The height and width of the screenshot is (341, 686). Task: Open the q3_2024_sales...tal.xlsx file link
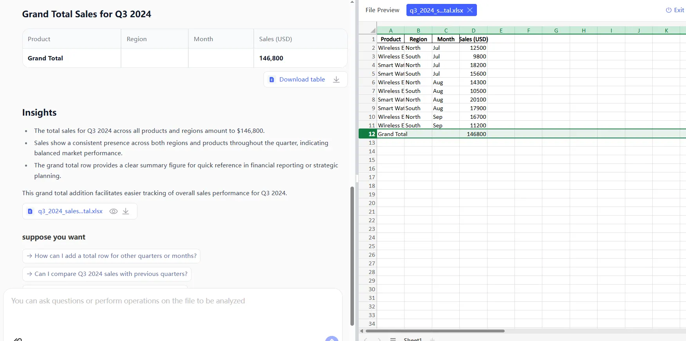70,211
